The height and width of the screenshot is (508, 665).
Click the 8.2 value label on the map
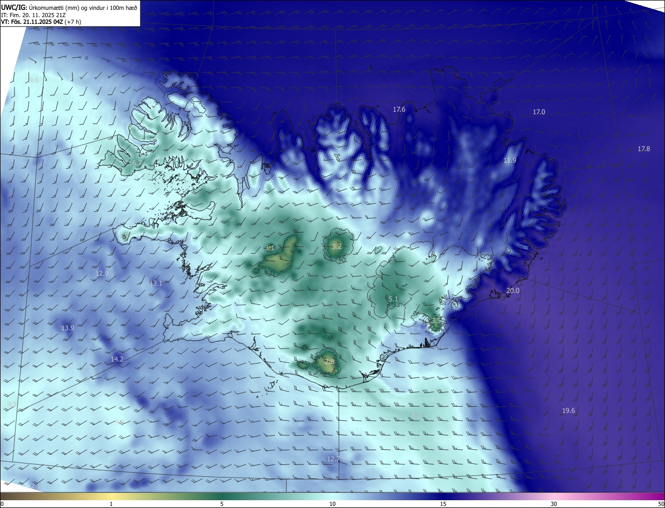[x=416, y=415]
